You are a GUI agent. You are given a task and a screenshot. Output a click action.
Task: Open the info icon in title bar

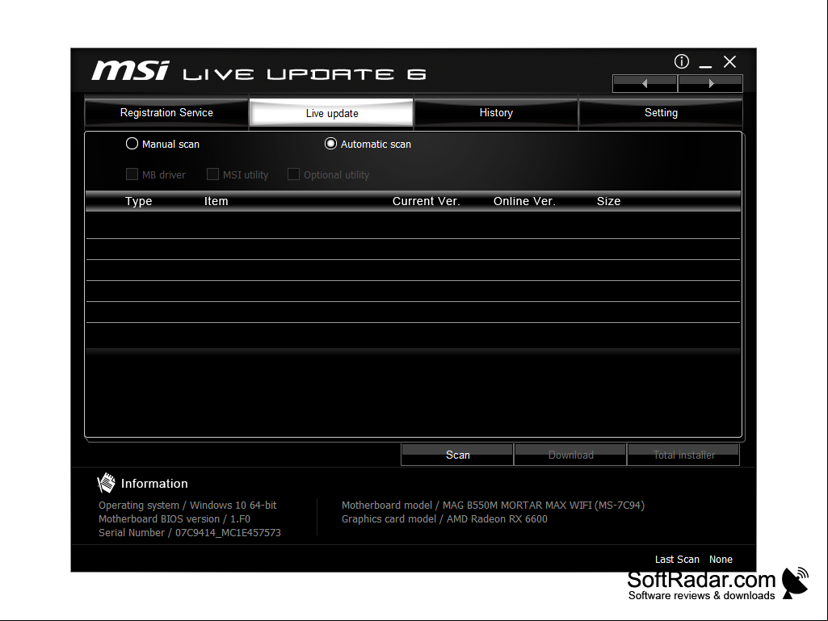coord(681,62)
